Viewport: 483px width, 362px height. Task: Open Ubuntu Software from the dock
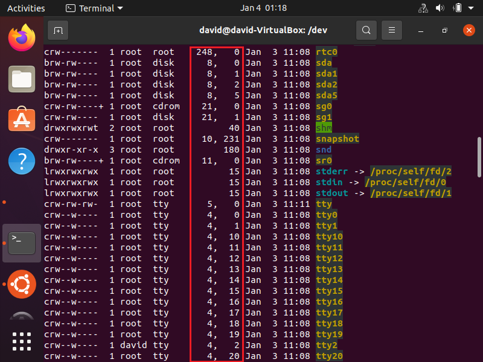(x=22, y=121)
